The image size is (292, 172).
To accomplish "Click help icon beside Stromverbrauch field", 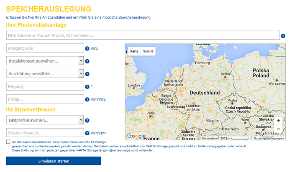I will pyautogui.click(x=87, y=133).
